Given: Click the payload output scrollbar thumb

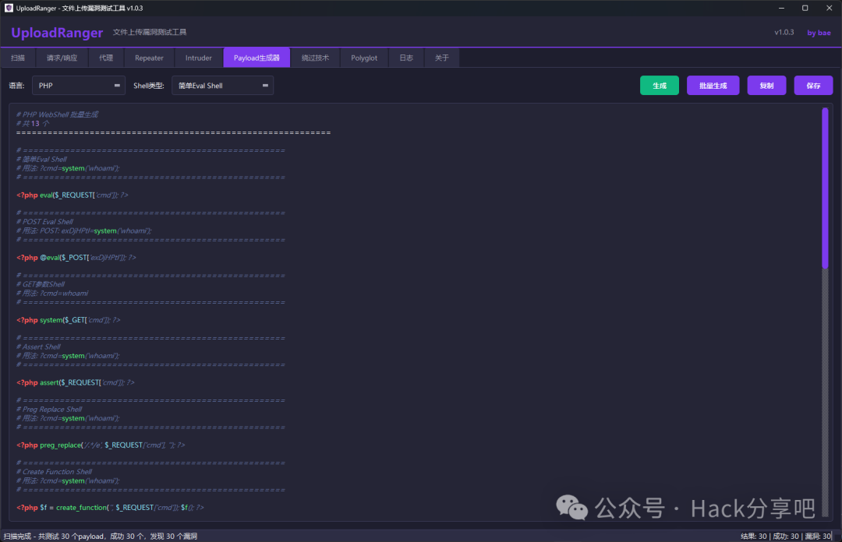Looking at the screenshot, I should point(825,188).
